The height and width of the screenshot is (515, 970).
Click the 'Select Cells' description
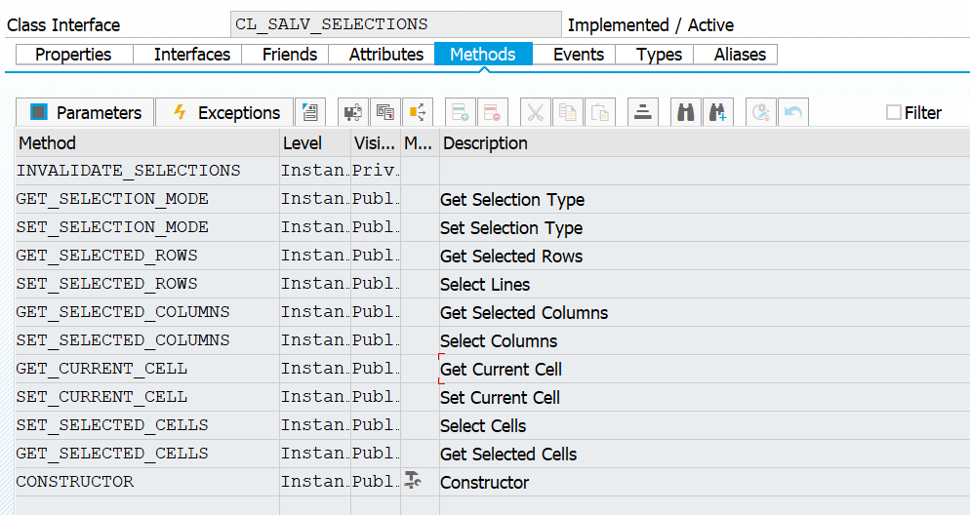(483, 426)
